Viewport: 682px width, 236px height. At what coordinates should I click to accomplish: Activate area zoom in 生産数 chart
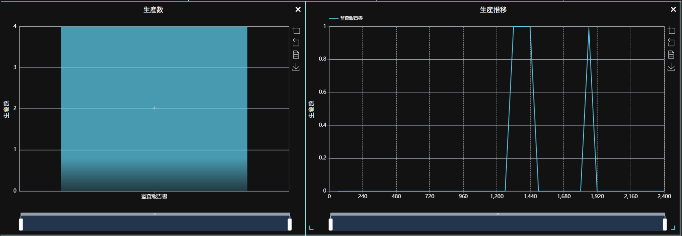(296, 30)
